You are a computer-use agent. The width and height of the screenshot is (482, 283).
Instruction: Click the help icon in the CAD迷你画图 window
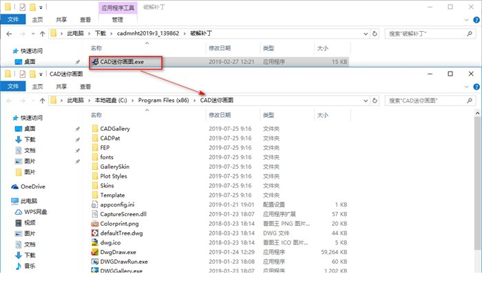pyautogui.click(x=476, y=87)
